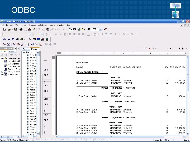Expand the Special Fields node

pos(2,74)
